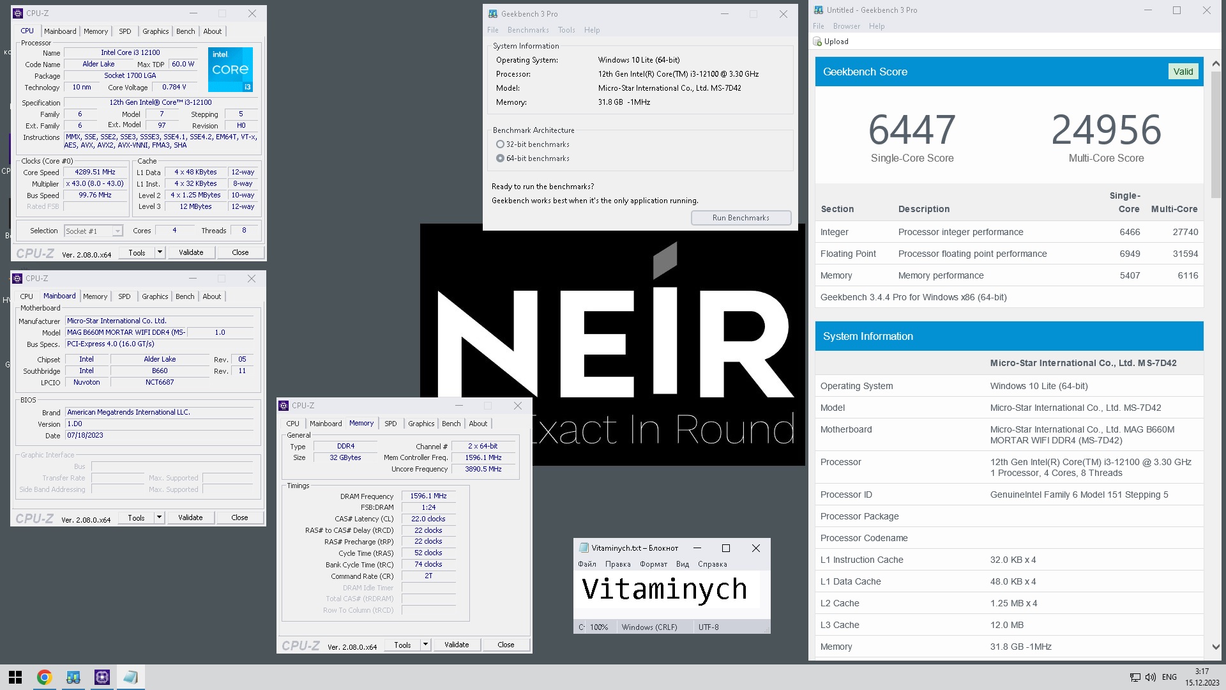The image size is (1226, 690).
Task: Open the Help menu in Geekbench 3 Pro
Action: tap(592, 30)
